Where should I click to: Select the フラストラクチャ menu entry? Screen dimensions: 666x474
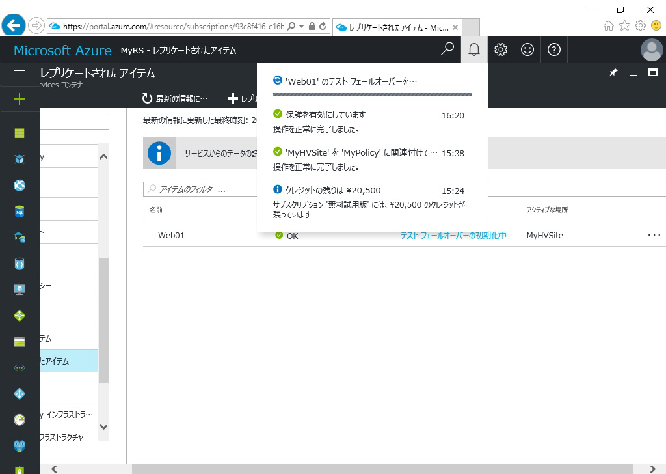click(69, 437)
